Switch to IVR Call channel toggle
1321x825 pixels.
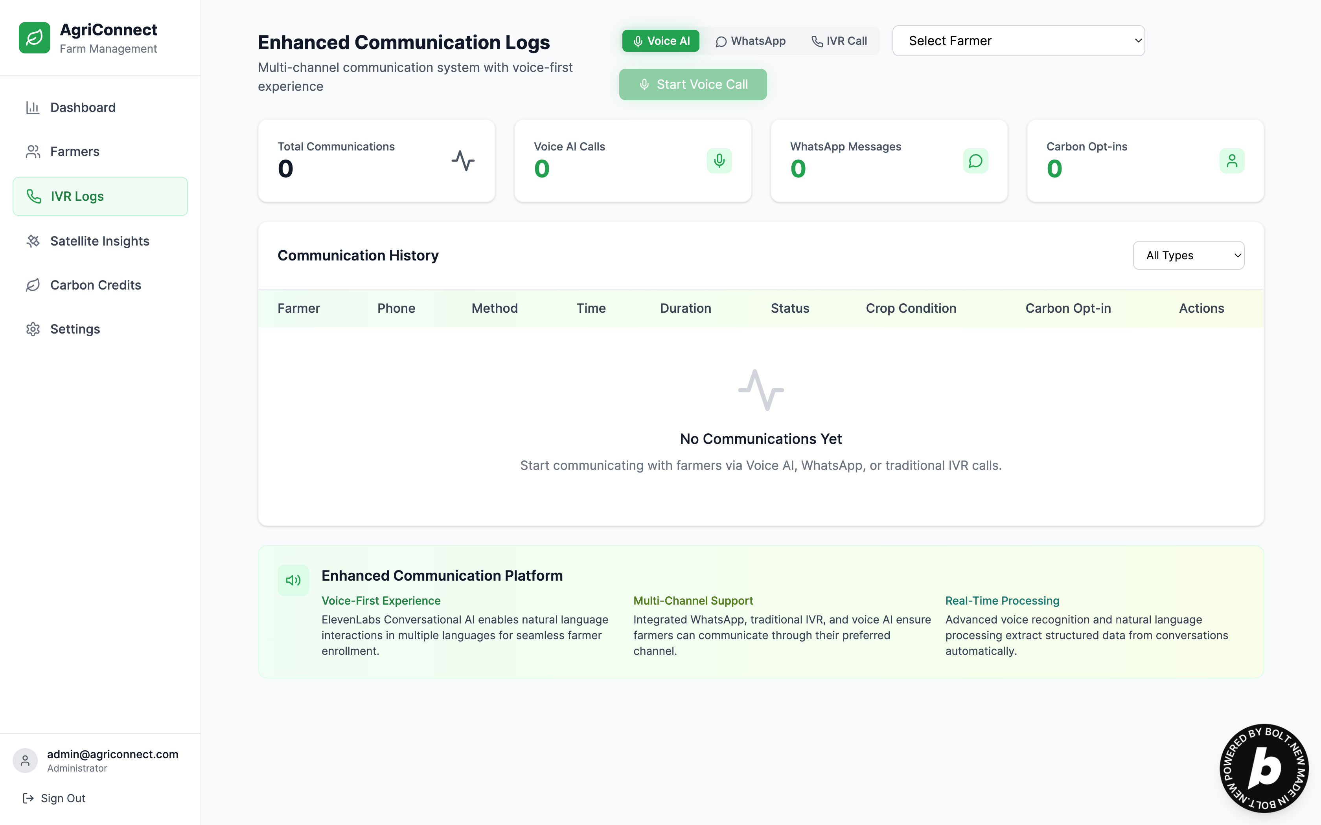point(839,41)
